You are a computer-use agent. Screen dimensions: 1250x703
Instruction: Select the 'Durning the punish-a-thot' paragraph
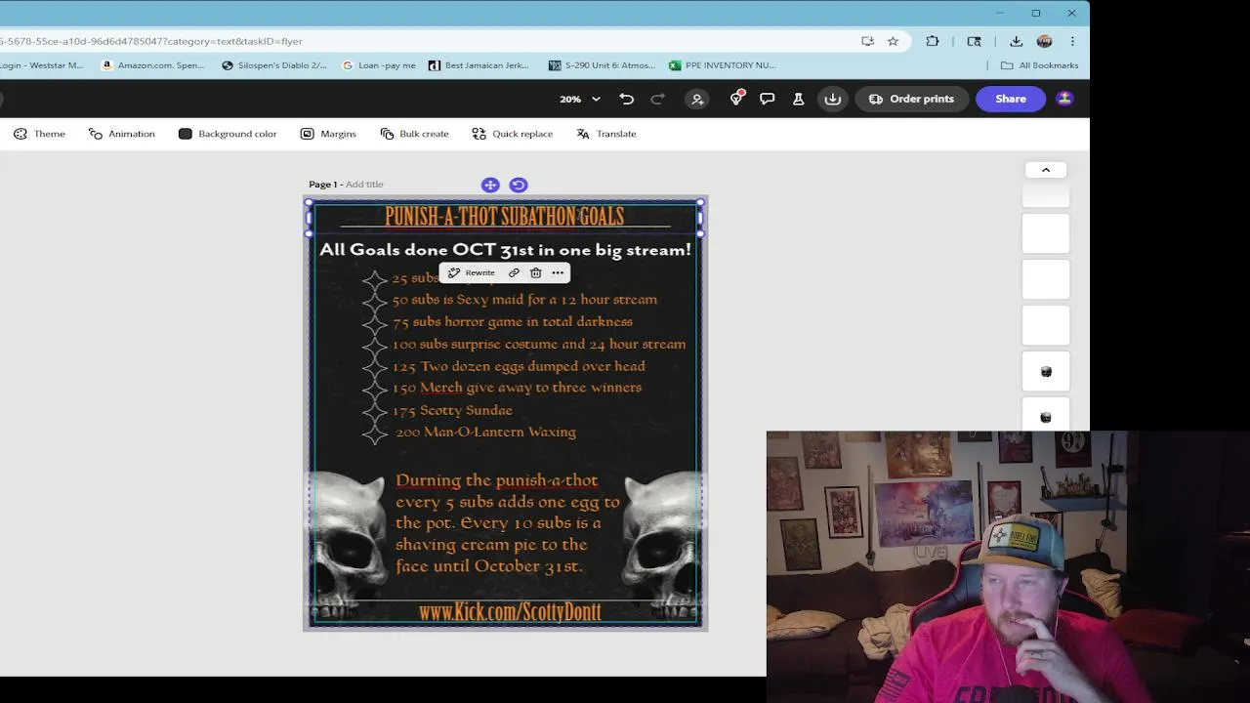tap(507, 523)
